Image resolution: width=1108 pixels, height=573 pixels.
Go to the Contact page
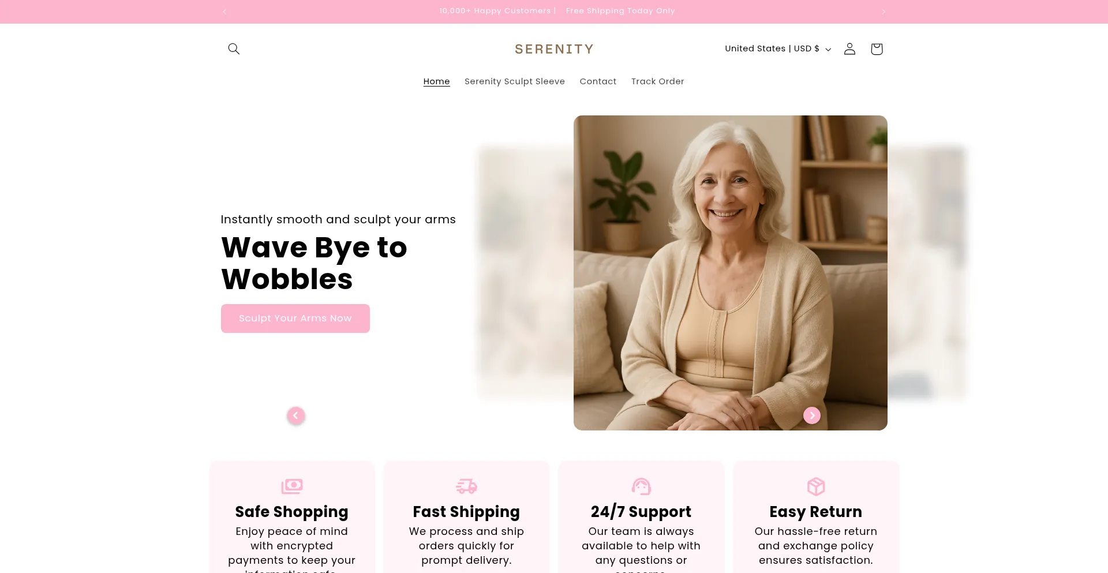point(598,81)
